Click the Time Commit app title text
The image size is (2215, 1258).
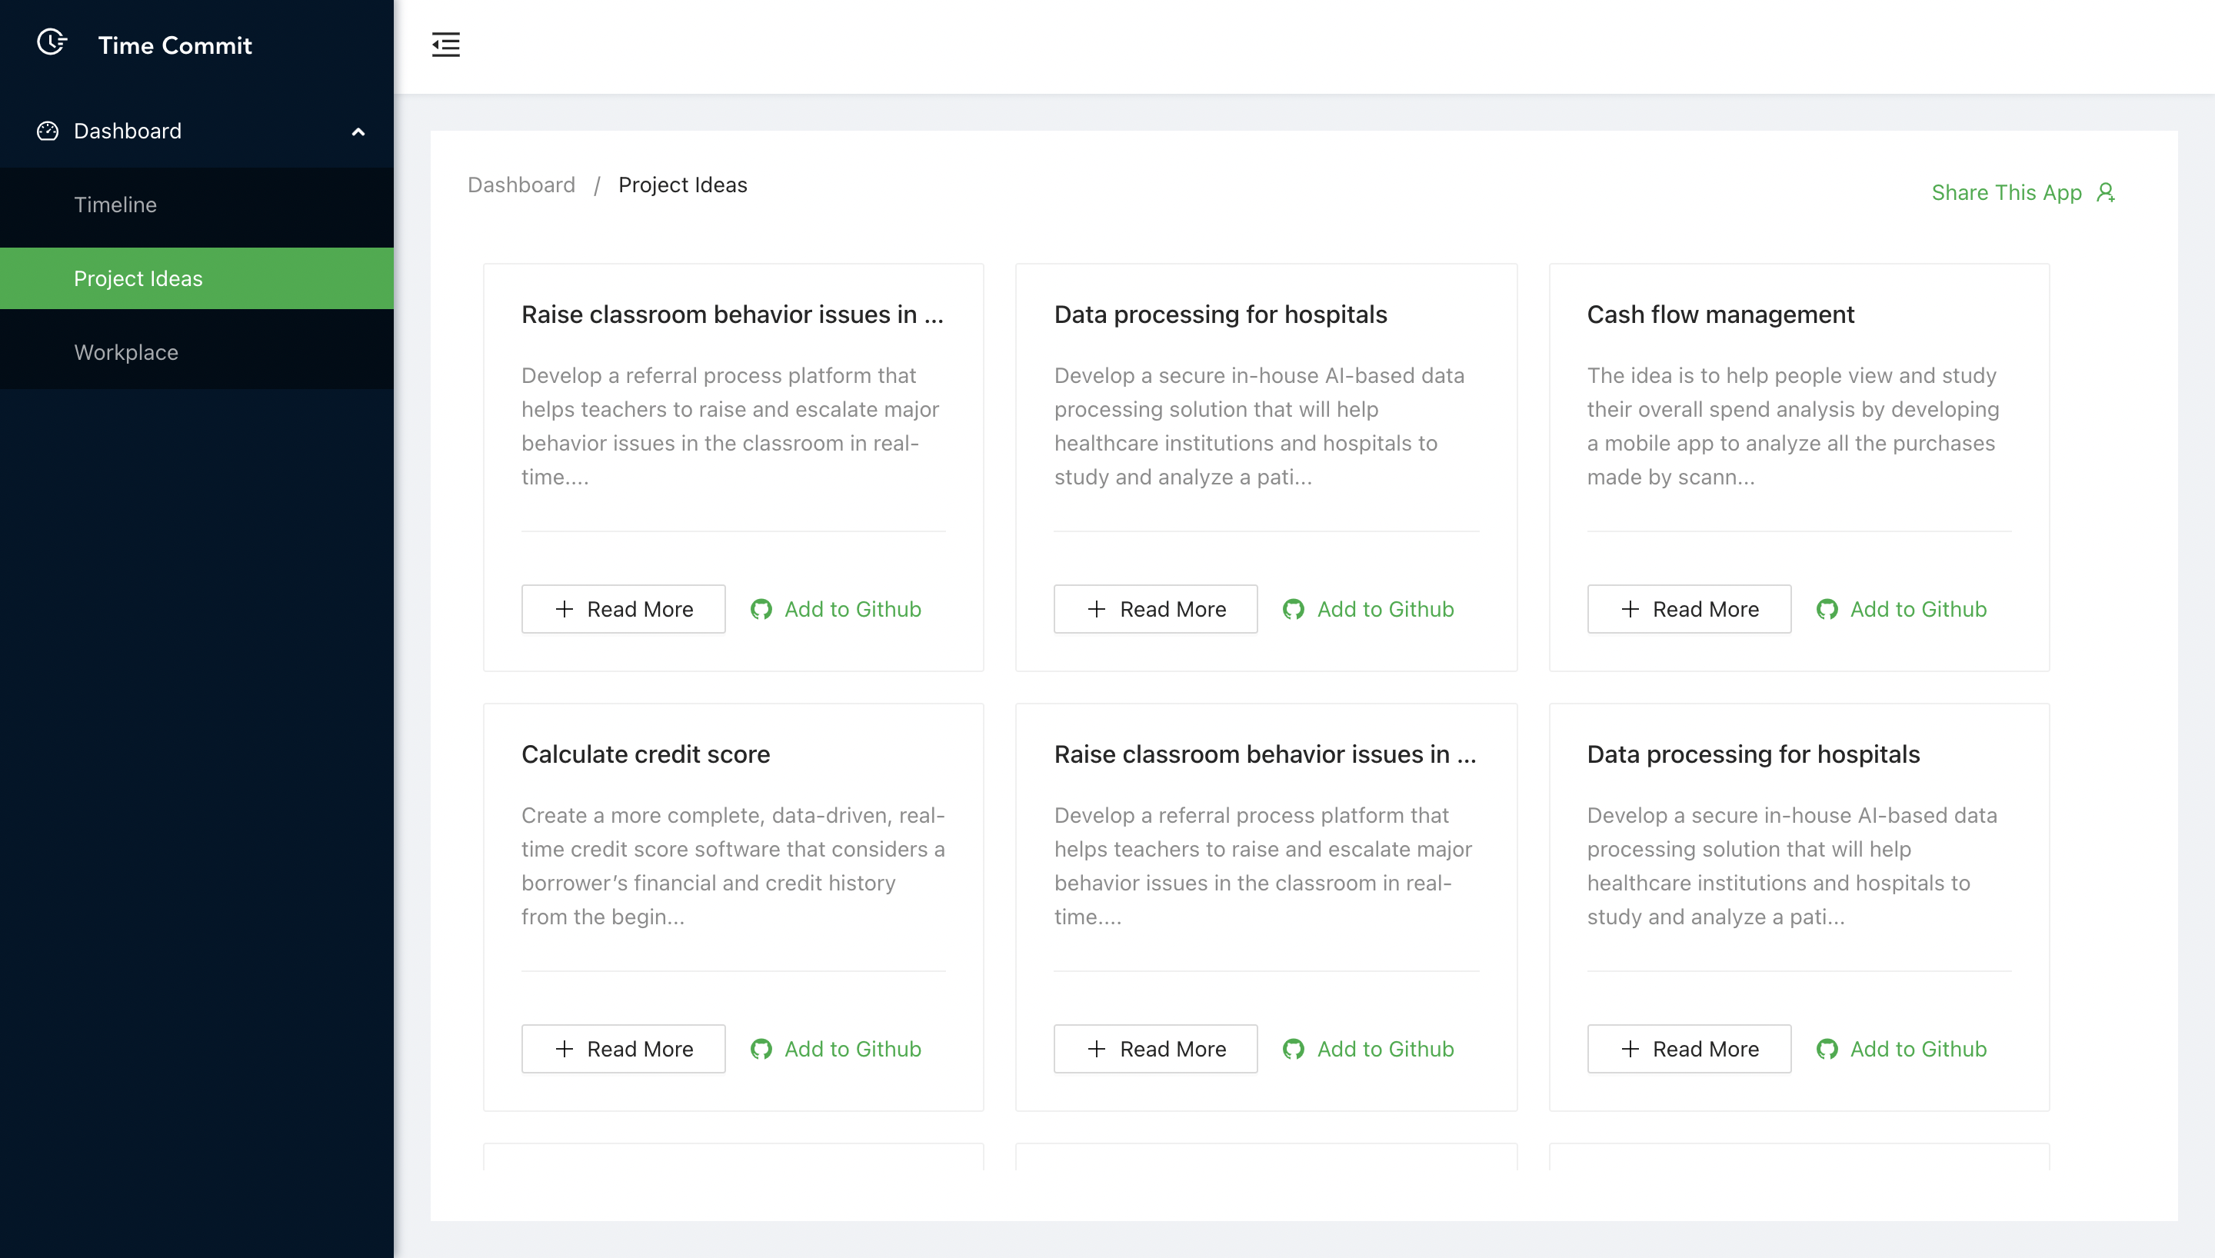(x=175, y=45)
